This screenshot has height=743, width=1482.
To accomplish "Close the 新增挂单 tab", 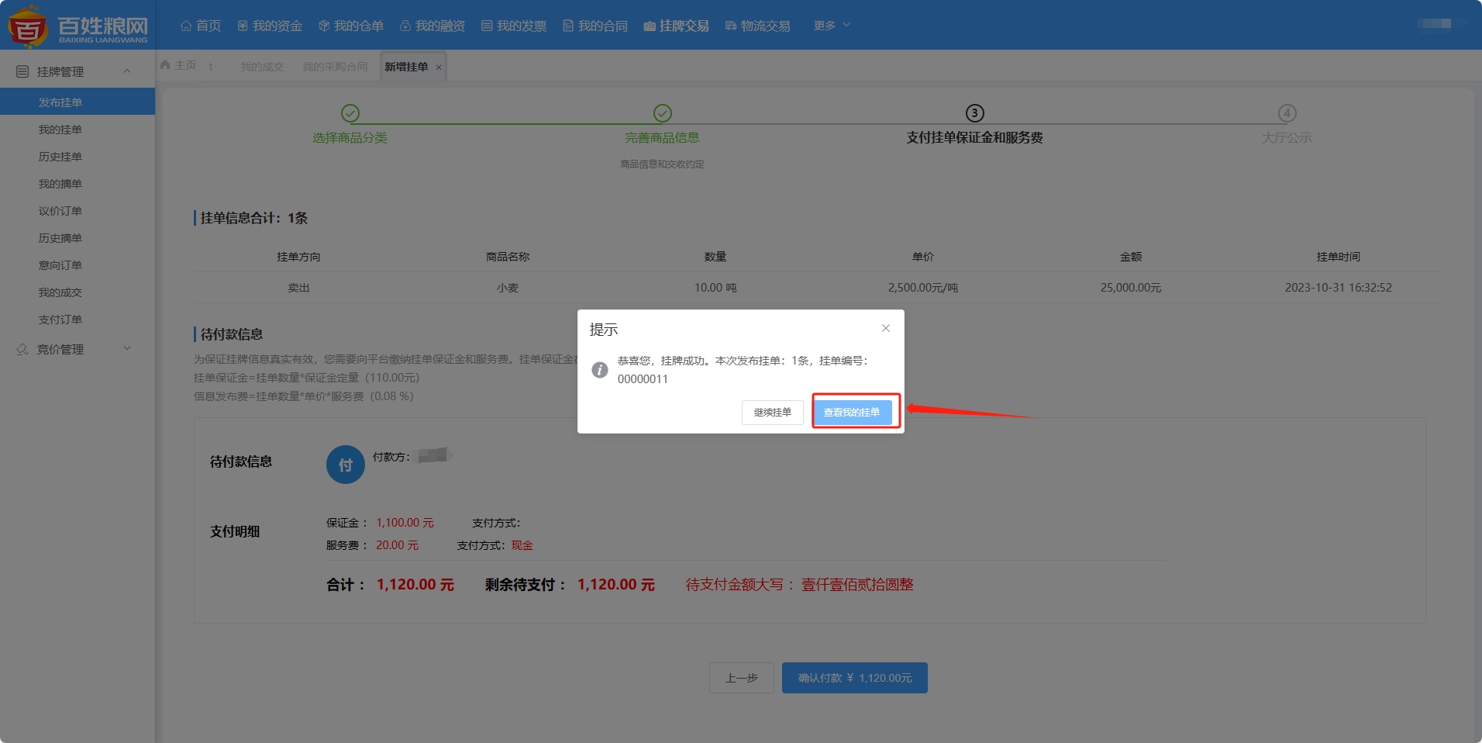I will pyautogui.click(x=439, y=67).
